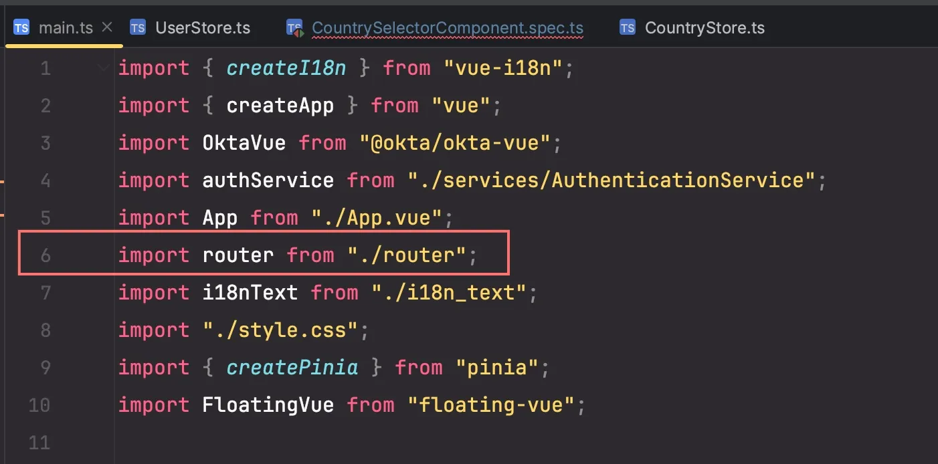Place cursor on empty line 11

[268, 443]
